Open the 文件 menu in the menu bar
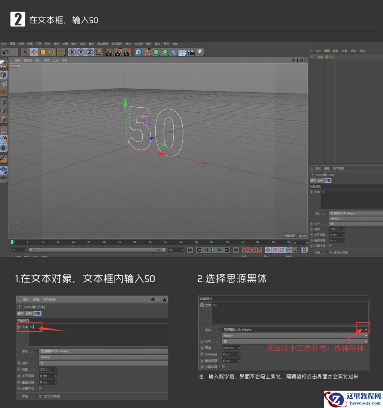Viewport: 383px width, 408px height. (x=3, y=44)
